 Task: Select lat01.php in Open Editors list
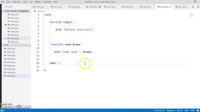(14, 18)
